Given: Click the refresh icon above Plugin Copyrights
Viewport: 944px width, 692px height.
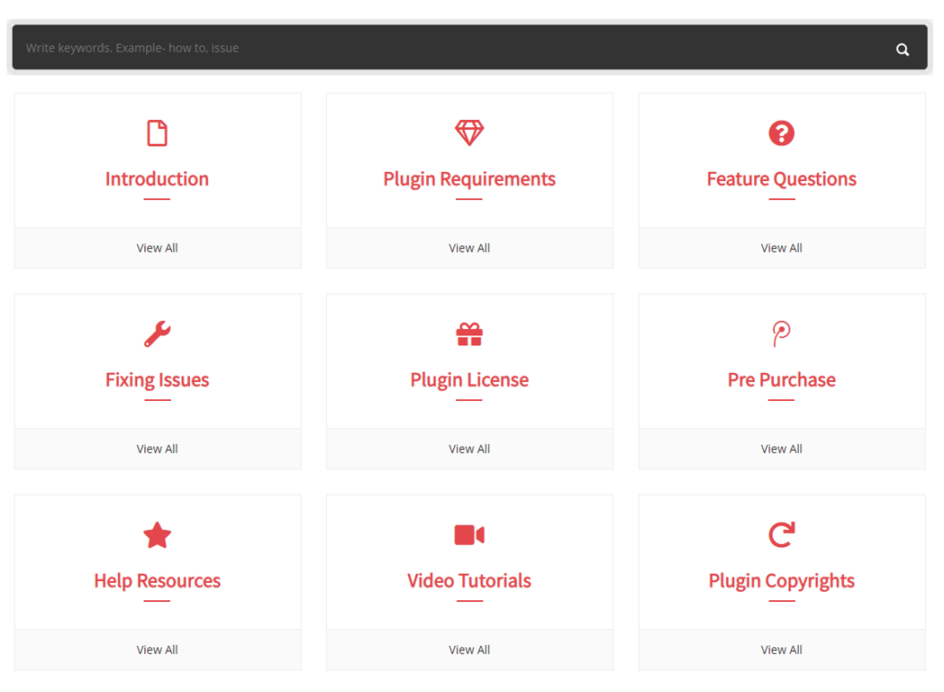Looking at the screenshot, I should [781, 533].
